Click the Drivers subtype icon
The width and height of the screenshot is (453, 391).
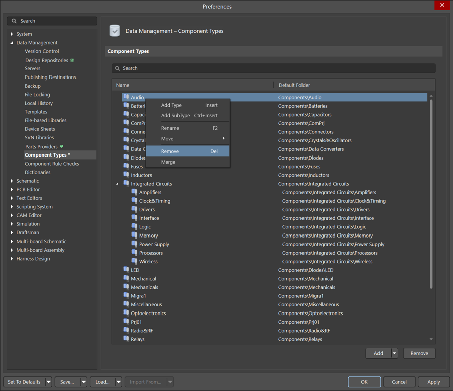(134, 209)
